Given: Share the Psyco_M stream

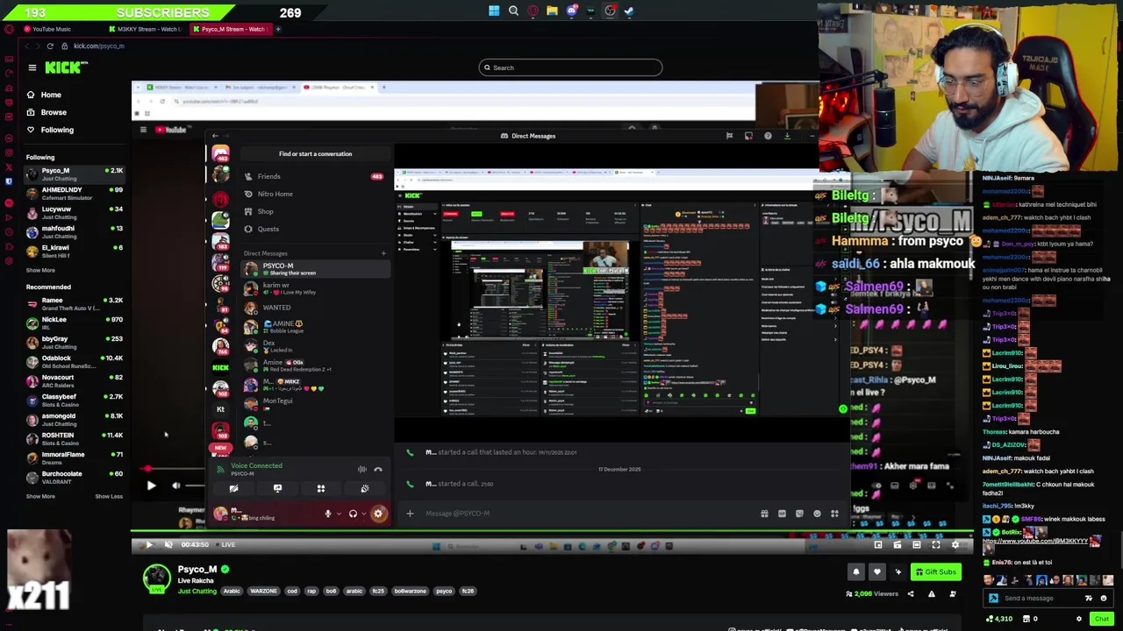Looking at the screenshot, I should pyautogui.click(x=910, y=594).
